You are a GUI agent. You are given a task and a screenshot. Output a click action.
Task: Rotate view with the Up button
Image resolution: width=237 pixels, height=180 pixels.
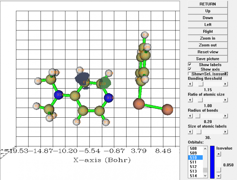208,11
